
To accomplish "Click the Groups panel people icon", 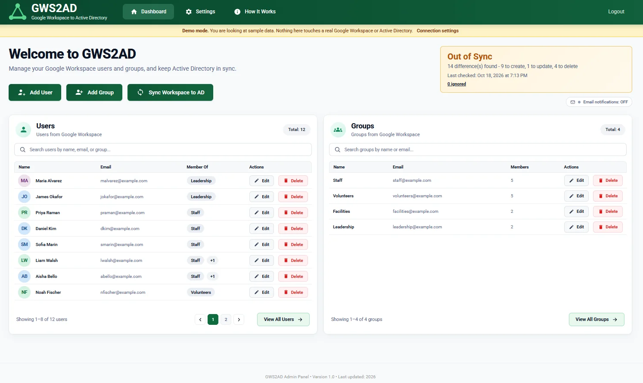I will coord(338,130).
